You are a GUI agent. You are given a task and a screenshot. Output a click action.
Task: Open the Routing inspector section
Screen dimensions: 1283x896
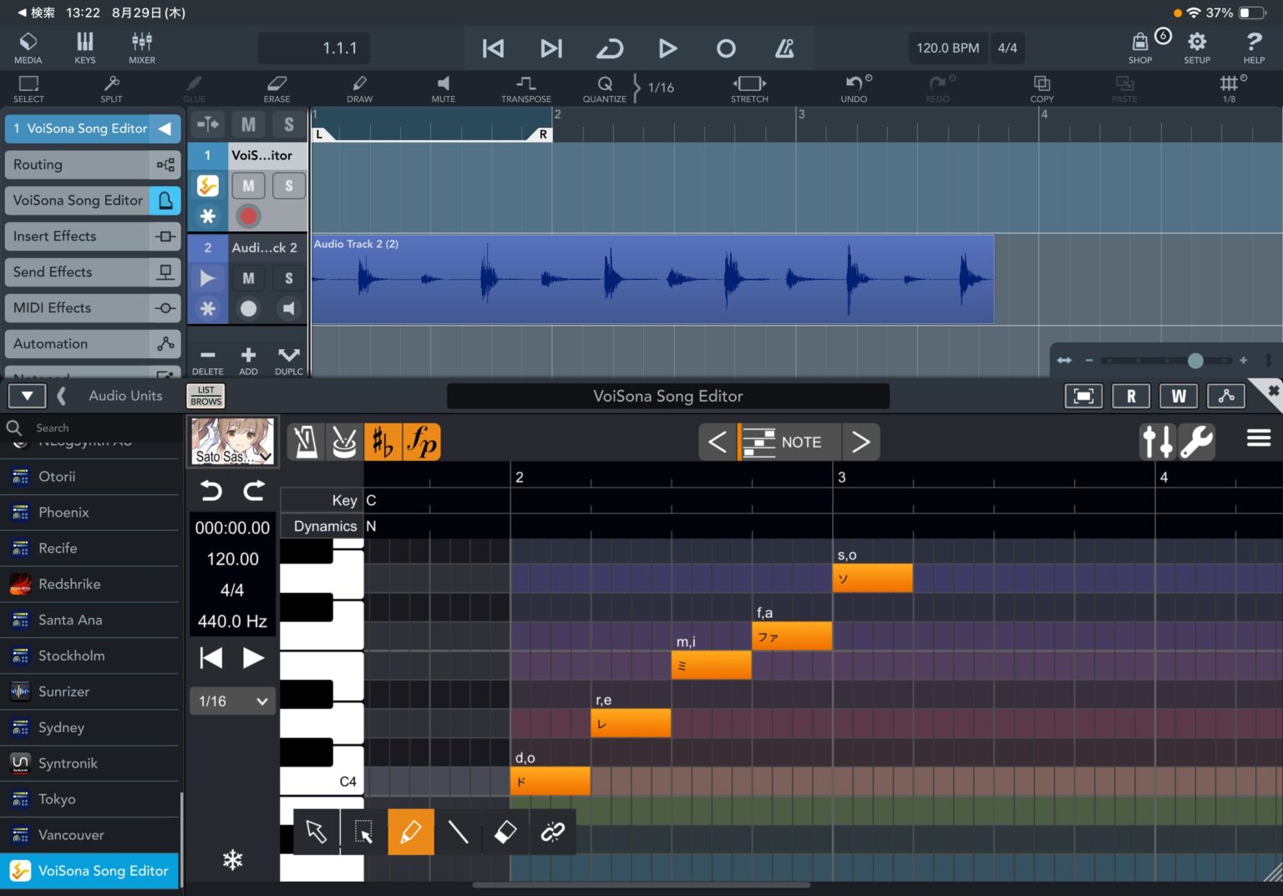pyautogui.click(x=92, y=165)
